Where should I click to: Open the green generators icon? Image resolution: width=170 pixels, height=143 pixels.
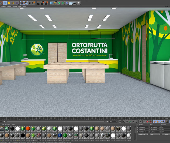pos(59,3)
